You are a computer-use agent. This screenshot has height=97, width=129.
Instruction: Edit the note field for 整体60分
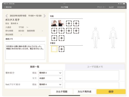[92, 76]
